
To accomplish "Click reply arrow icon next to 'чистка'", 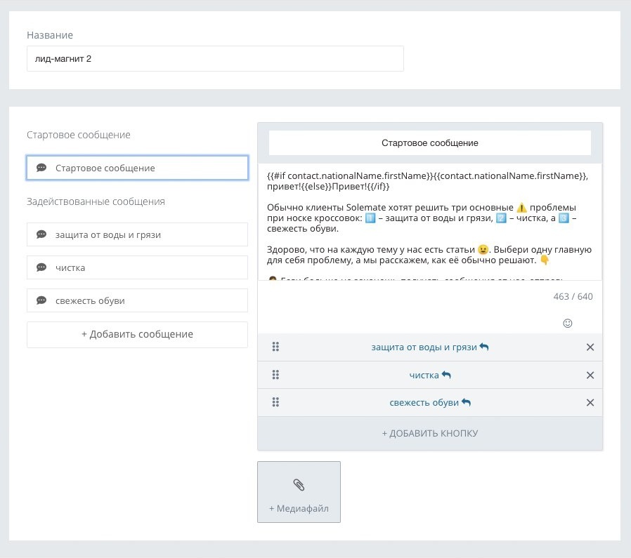I will (446, 376).
